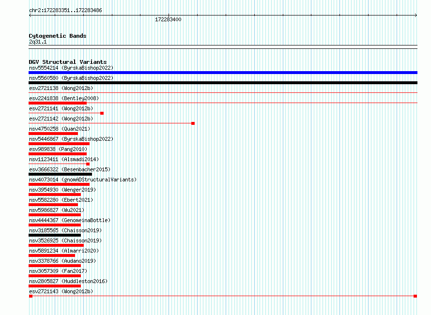Click the red end marker of nsv1123411
Screen dimensions: 431x315
(88, 164)
